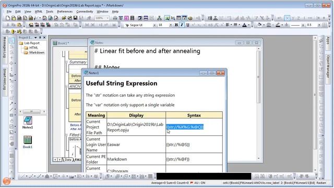Open the zoom percentage 100% dropdown
334x188 pixels.
pos(108,18)
